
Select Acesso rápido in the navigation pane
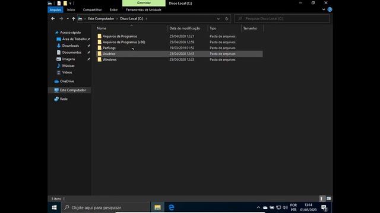(70, 33)
